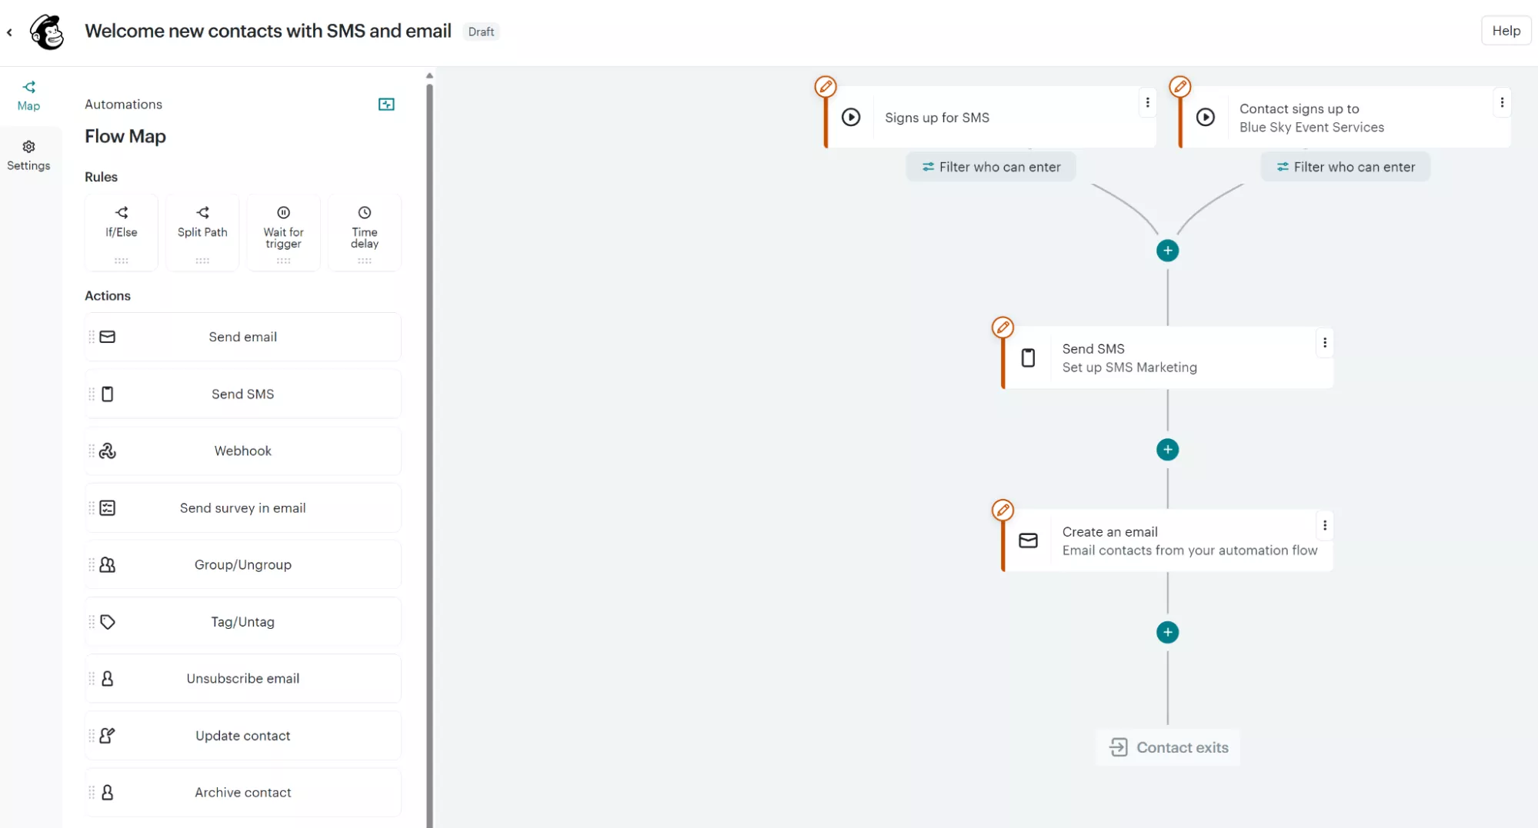Viewport: 1538px width, 828px height.
Task: Add a step after Send SMS
Action: [x=1167, y=450]
